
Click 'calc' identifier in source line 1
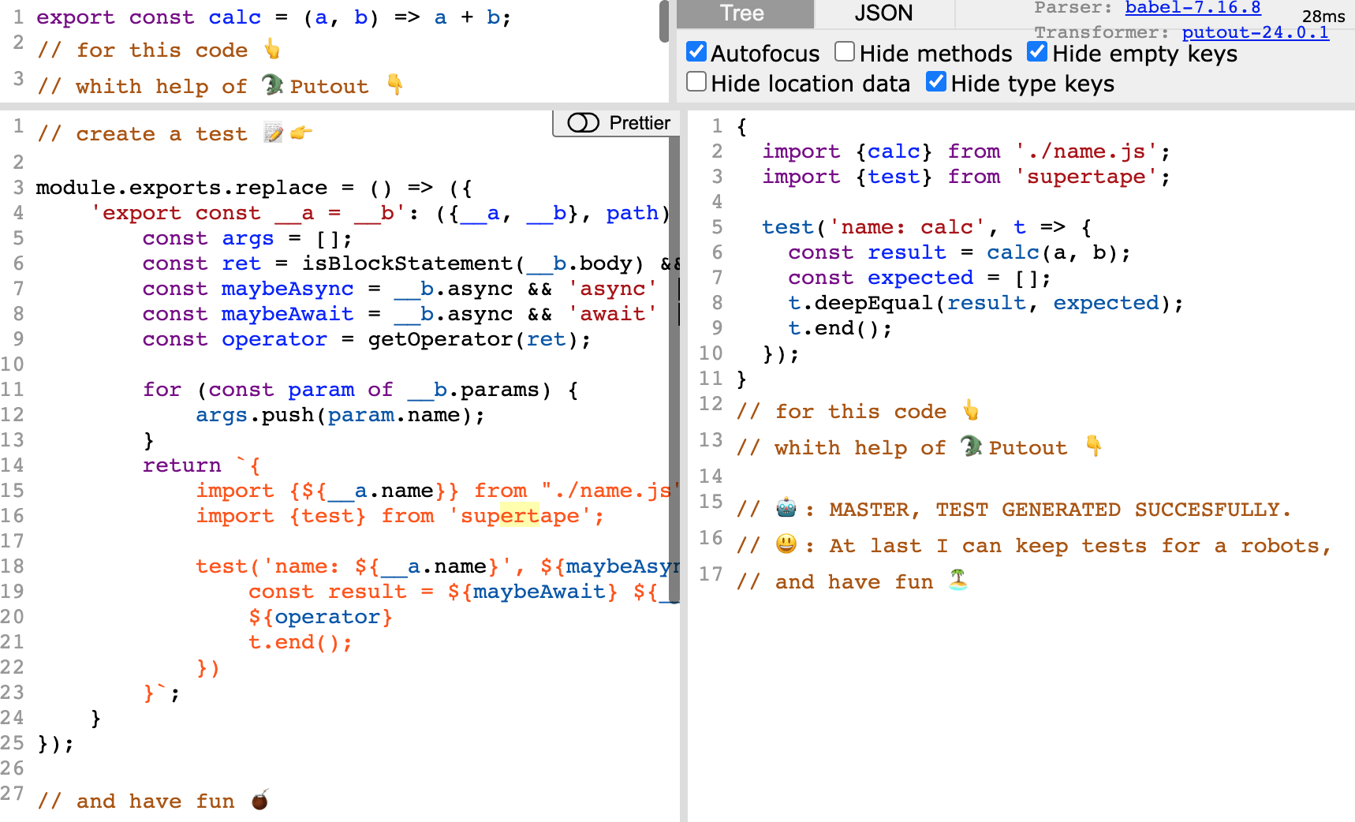(235, 17)
